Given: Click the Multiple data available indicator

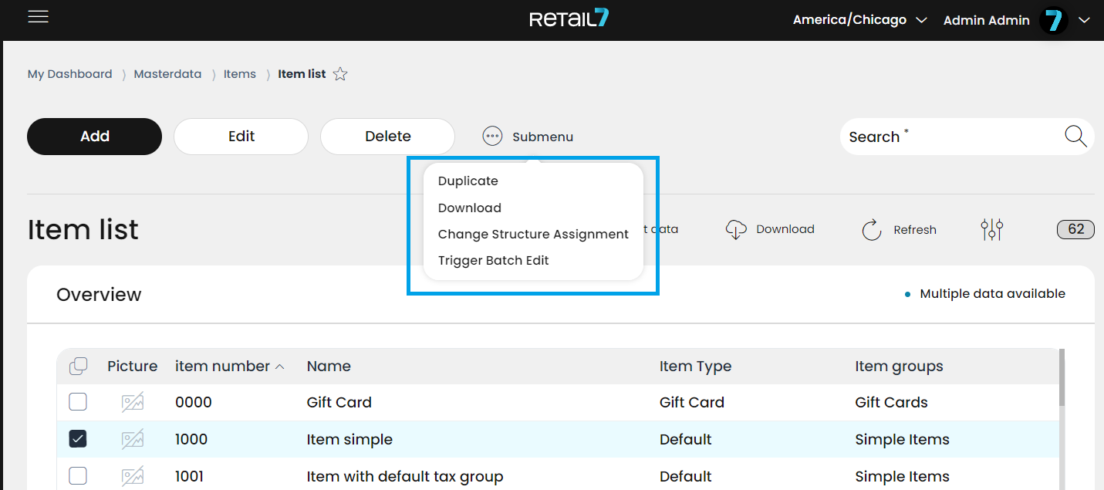Looking at the screenshot, I should pos(985,294).
